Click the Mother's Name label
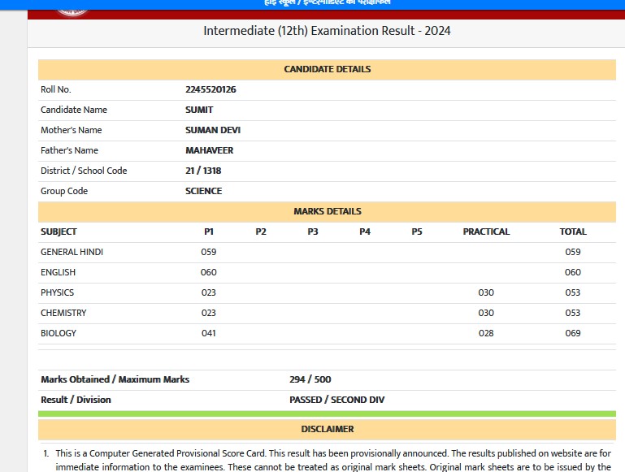The image size is (625, 472). coord(71,130)
